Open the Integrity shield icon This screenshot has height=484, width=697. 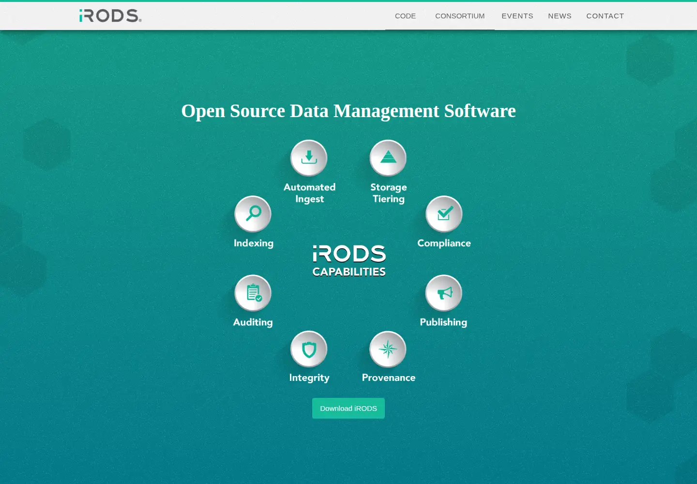tap(309, 349)
